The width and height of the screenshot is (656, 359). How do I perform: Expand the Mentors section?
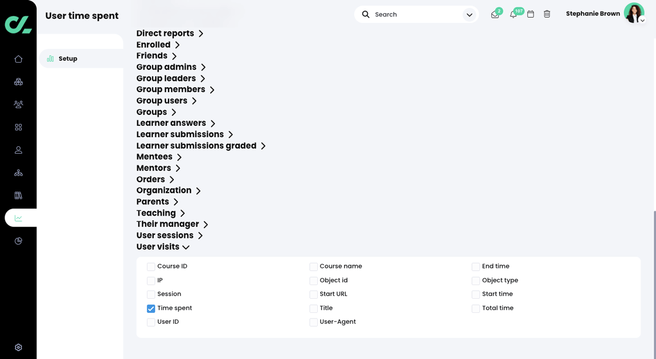coord(158,168)
